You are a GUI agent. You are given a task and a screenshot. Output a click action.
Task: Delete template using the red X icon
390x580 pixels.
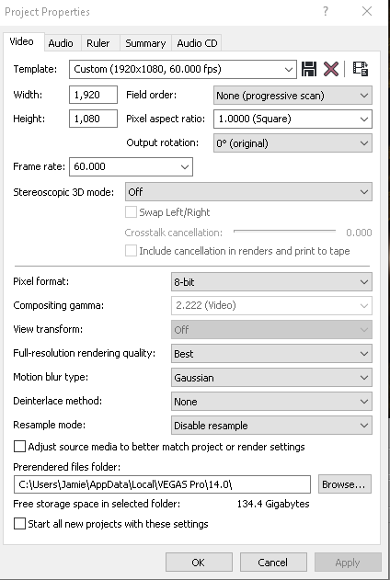[x=331, y=69]
